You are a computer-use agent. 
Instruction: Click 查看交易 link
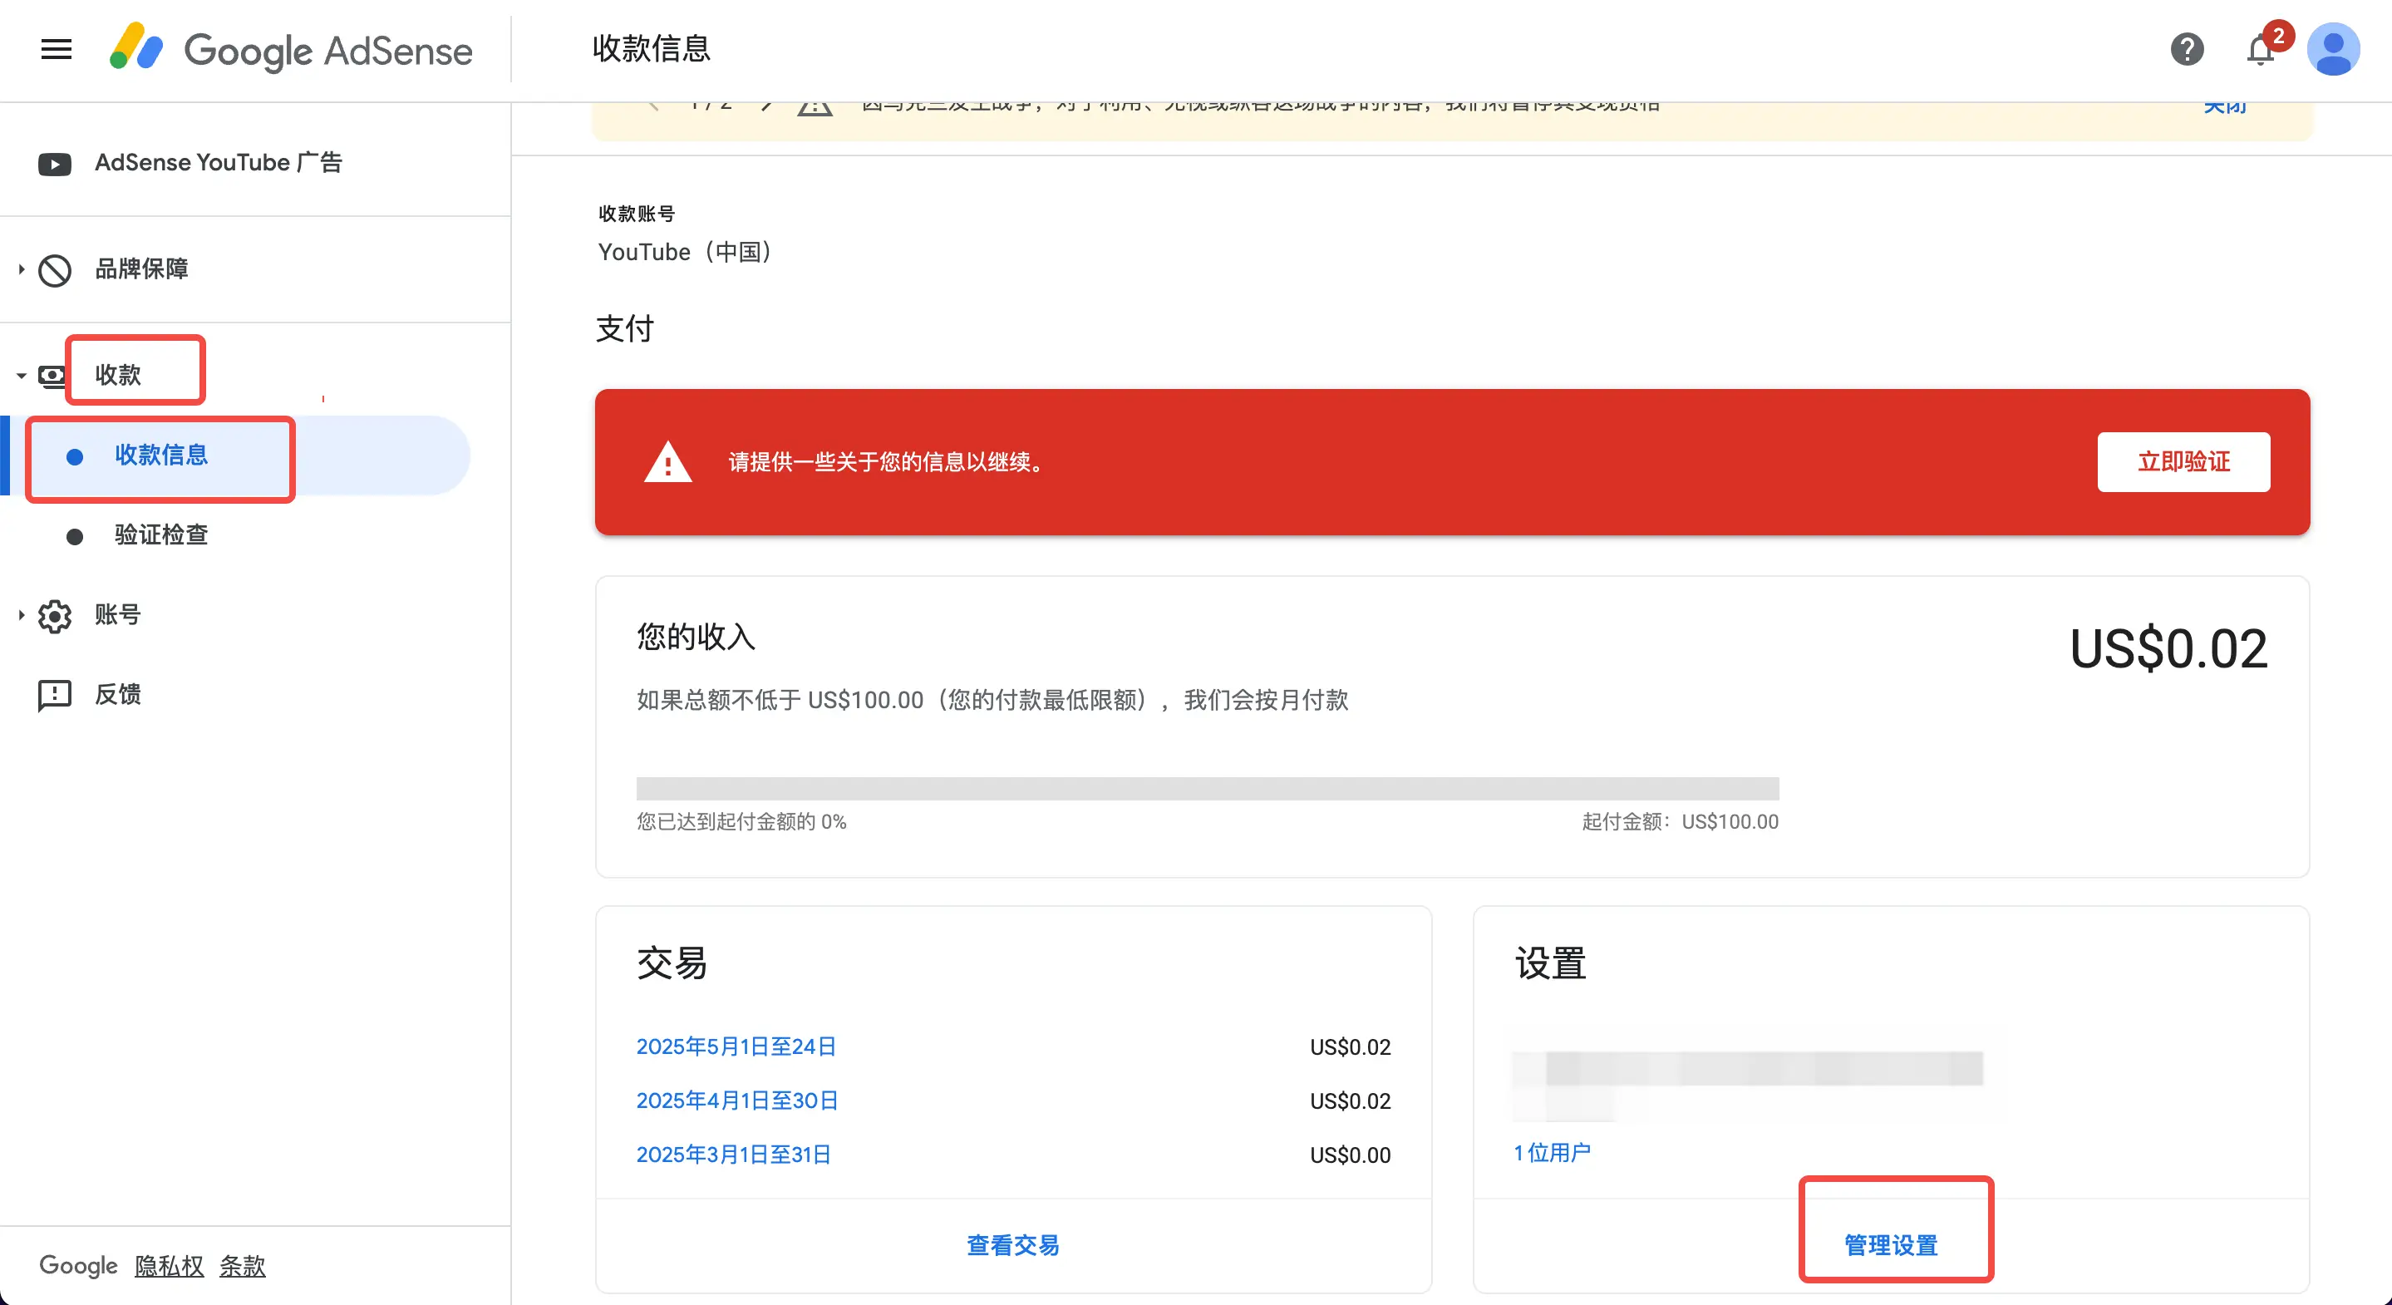(x=1013, y=1245)
